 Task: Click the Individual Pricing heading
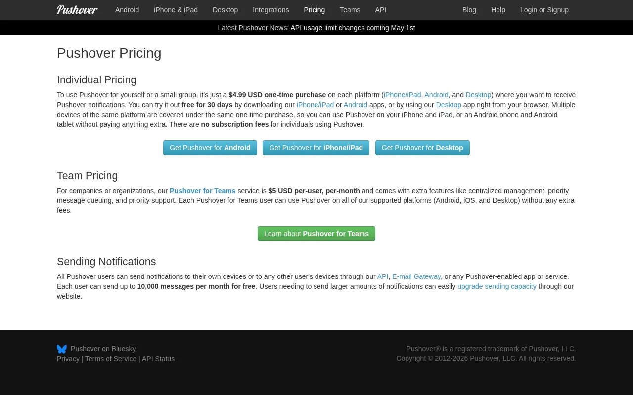click(97, 80)
